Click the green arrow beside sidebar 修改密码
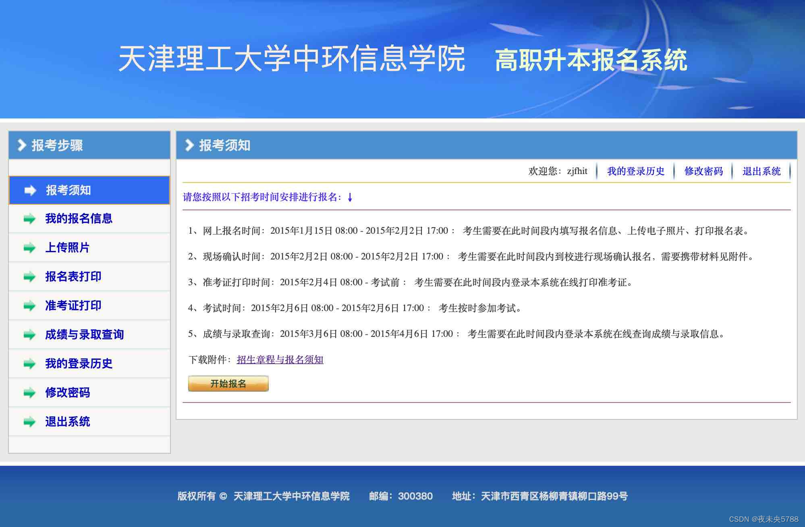 (x=29, y=393)
